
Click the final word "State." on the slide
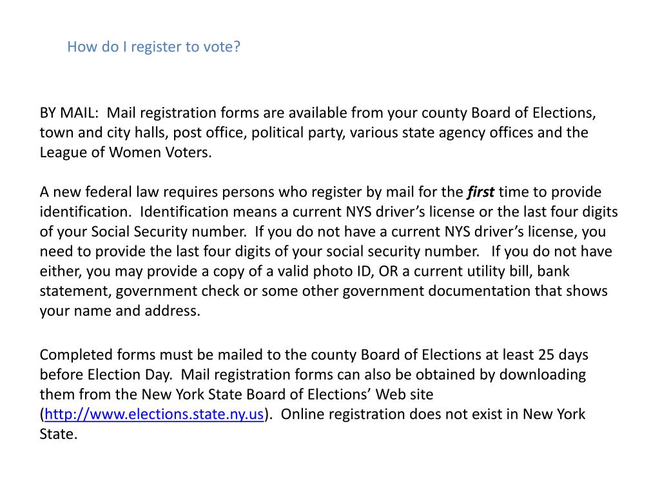pos(58,434)
